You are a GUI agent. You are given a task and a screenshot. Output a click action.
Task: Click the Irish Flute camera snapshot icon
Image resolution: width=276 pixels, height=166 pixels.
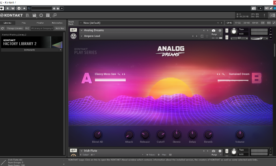(x=213, y=151)
